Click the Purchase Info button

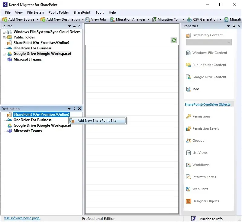click(211, 219)
